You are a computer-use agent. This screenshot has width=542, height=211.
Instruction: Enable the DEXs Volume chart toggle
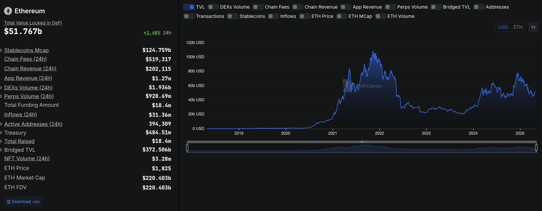[213, 7]
